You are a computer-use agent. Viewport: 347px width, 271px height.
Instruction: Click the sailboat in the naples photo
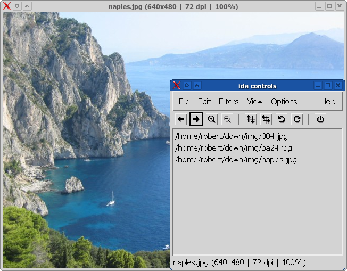111,199
